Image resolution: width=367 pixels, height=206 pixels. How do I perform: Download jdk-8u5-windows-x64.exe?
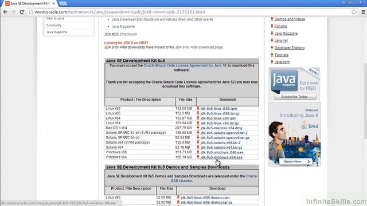coord(221,157)
